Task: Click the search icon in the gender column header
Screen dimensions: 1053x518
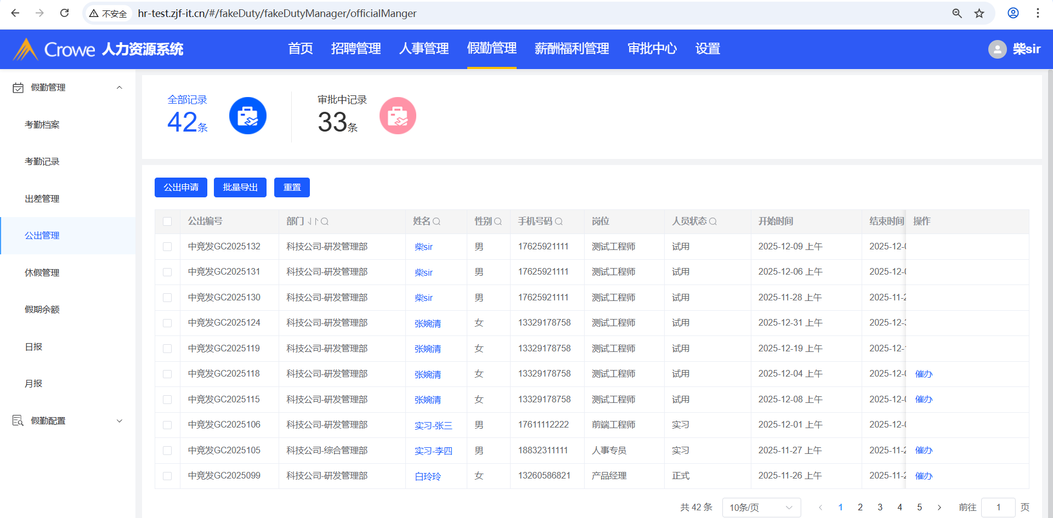Action: pos(498,221)
